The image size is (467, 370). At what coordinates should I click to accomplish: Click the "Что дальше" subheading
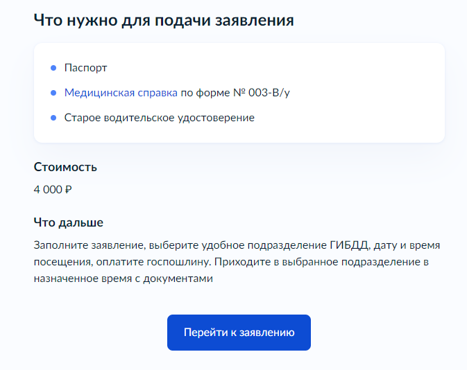pyautogui.click(x=68, y=222)
